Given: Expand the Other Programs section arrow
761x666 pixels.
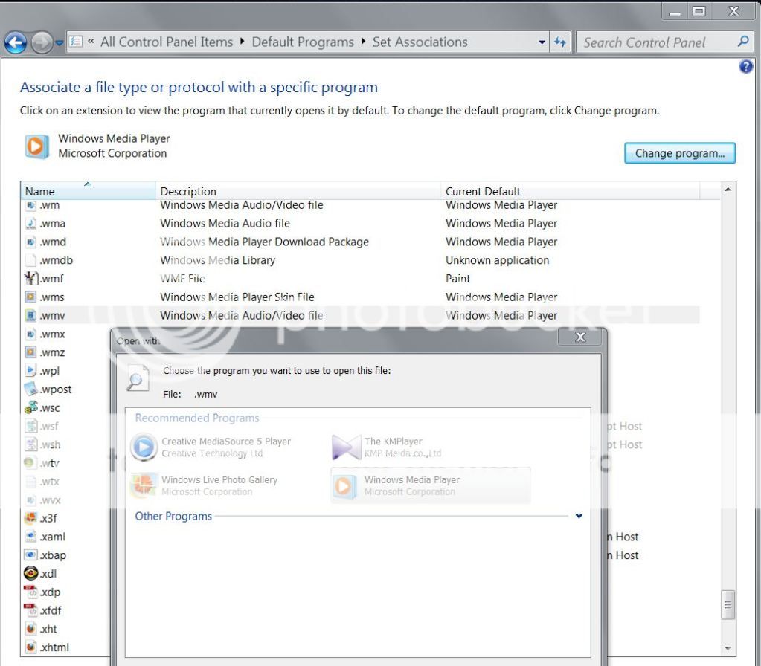Looking at the screenshot, I should 579,516.
